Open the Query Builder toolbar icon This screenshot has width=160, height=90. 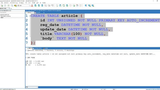pos(49,5)
